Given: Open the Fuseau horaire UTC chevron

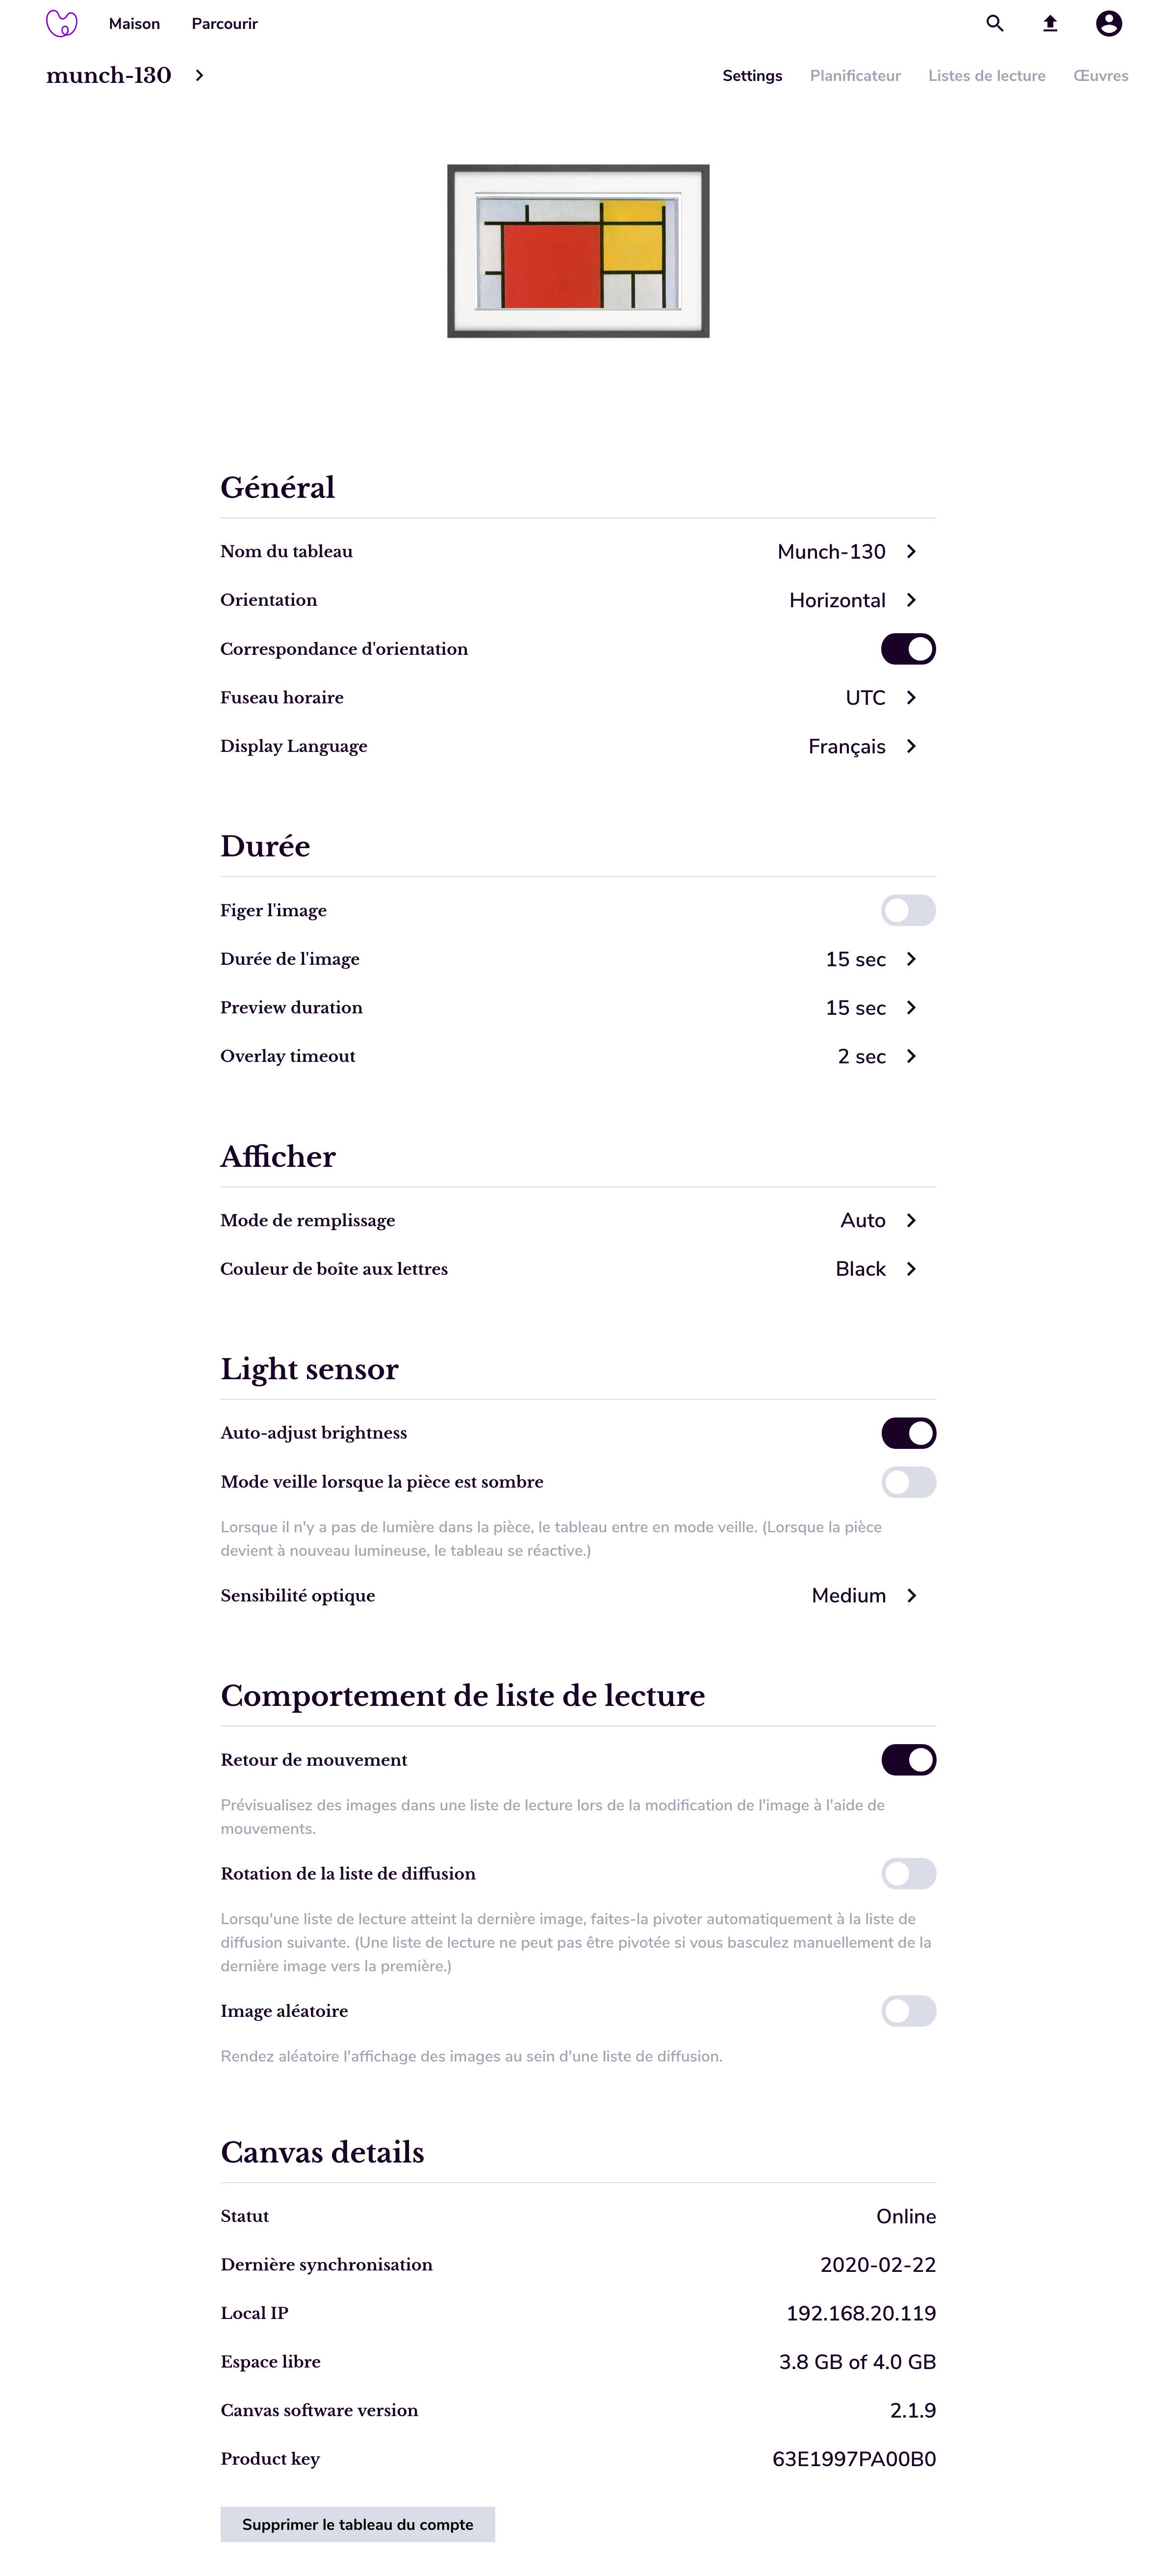Looking at the screenshot, I should point(911,698).
